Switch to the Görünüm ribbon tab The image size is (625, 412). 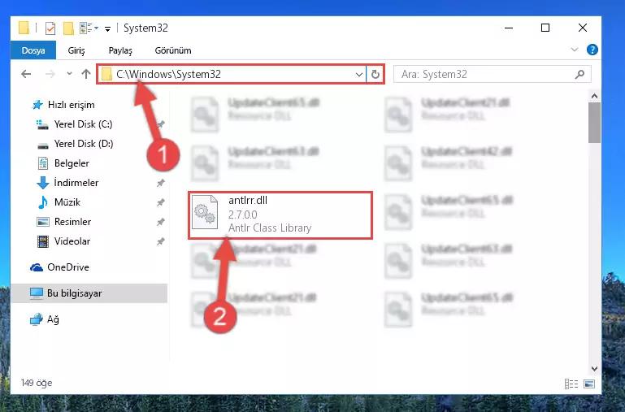[x=173, y=50]
